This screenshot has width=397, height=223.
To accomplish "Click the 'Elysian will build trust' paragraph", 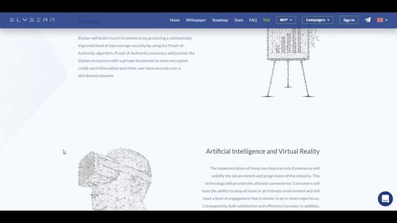I will pyautogui.click(x=136, y=57).
